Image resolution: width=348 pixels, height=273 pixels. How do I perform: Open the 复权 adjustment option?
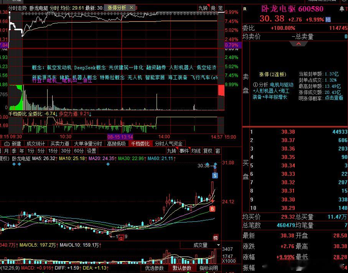point(208,151)
